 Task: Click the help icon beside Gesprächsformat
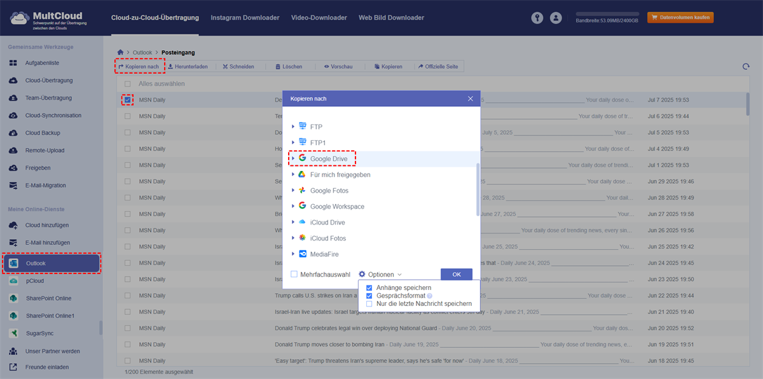click(x=429, y=296)
